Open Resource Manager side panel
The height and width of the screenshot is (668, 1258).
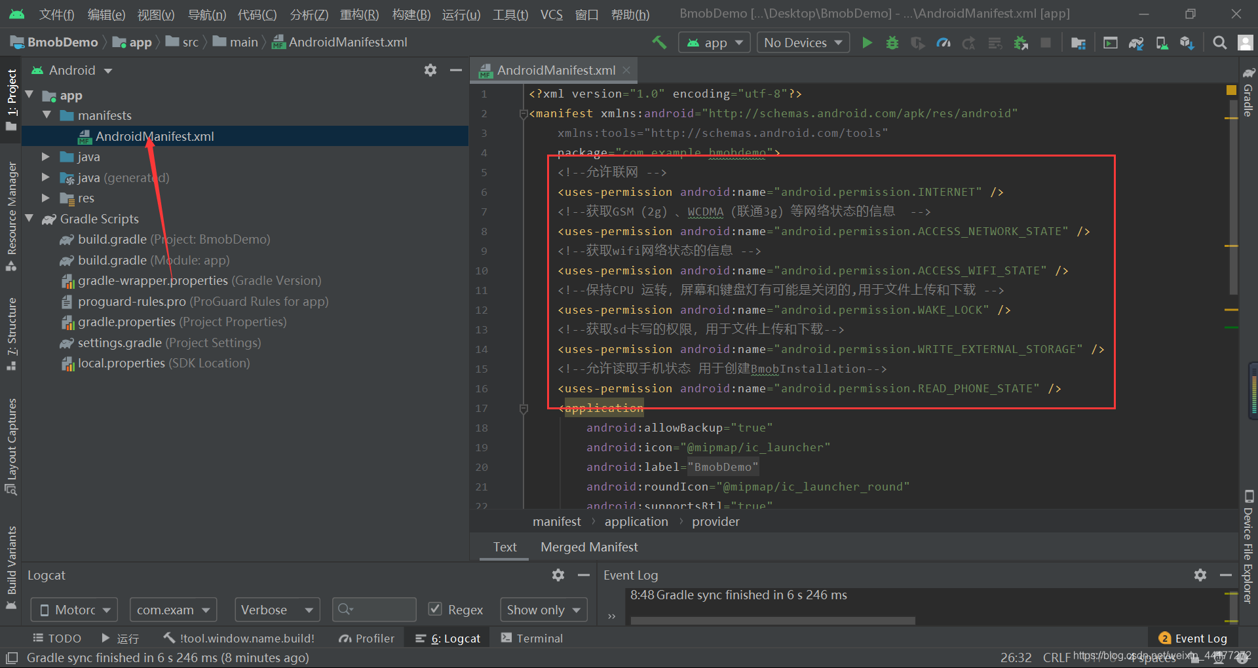click(x=11, y=216)
